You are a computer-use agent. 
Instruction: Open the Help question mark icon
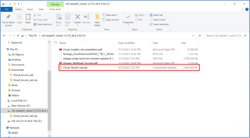pyautogui.click(x=247, y=9)
